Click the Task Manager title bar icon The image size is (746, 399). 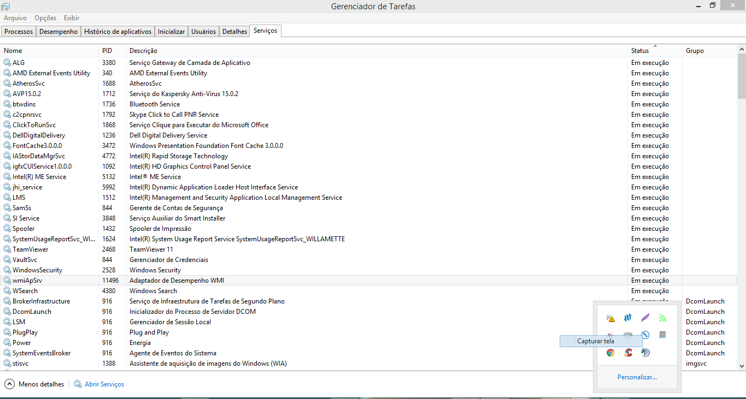[x=5, y=6]
